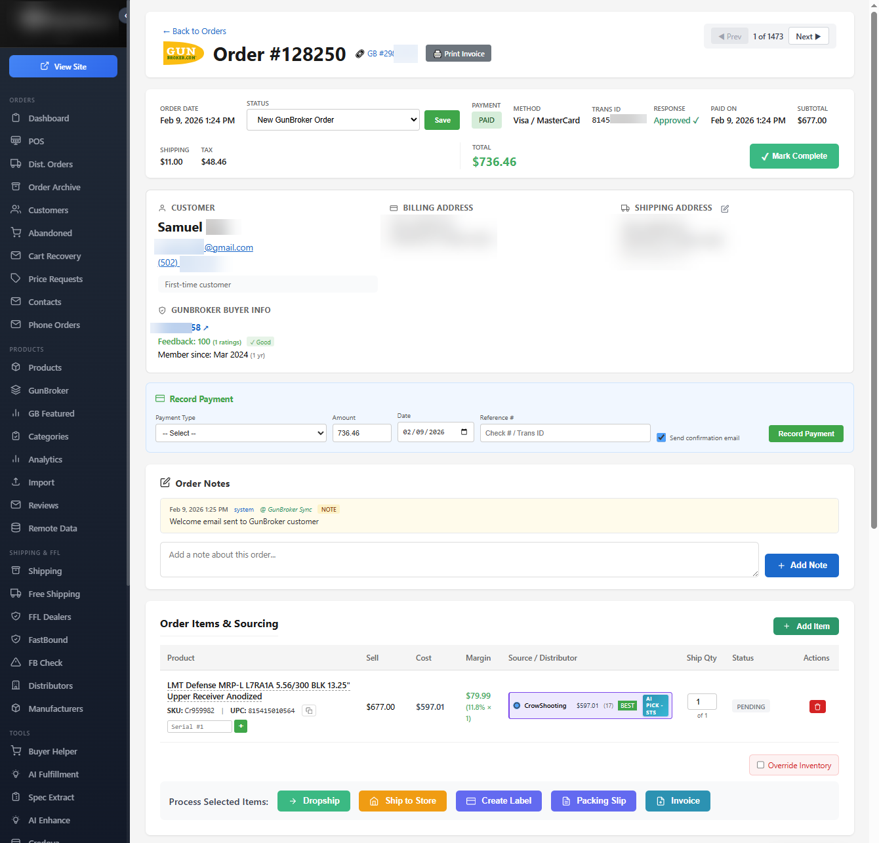Image resolution: width=879 pixels, height=843 pixels.
Task: Open Customers via its sidebar icon
Action: tap(16, 210)
